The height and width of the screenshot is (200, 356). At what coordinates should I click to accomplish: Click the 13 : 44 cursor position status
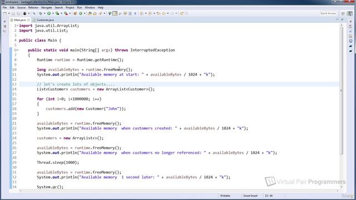click(269, 196)
